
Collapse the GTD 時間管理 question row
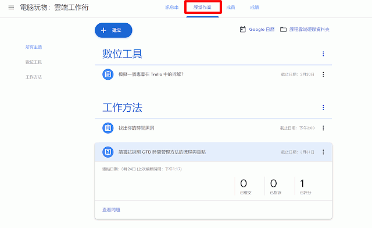point(213,152)
